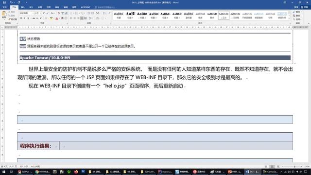Click the red font color button
The width and height of the screenshot is (311, 175).
point(57,18)
